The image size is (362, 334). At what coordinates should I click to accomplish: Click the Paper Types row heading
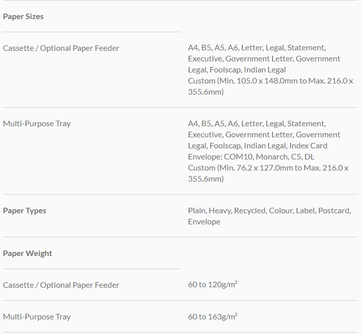pyautogui.click(x=25, y=211)
